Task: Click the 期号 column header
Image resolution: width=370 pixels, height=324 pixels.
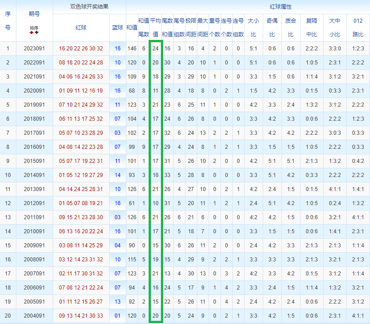Action: 34,14
